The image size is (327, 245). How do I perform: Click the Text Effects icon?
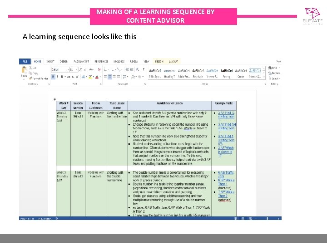[x=84, y=77]
